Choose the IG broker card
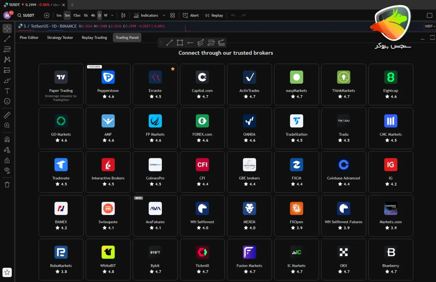This screenshot has width=436, height=282. (x=391, y=172)
